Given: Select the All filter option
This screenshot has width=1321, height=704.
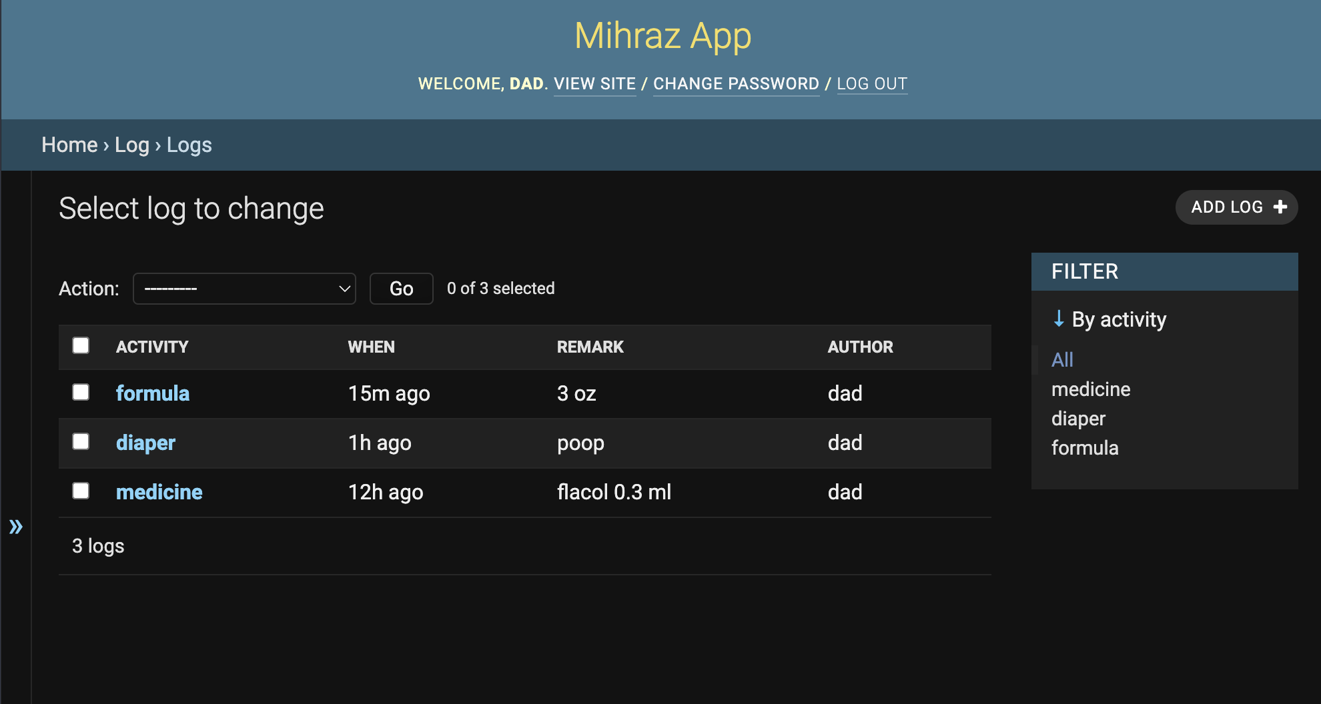Looking at the screenshot, I should pos(1061,359).
